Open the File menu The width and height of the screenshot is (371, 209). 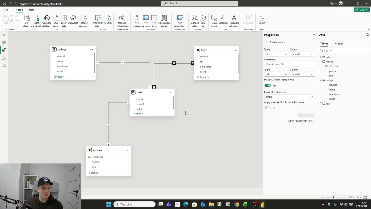pyautogui.click(x=6, y=10)
